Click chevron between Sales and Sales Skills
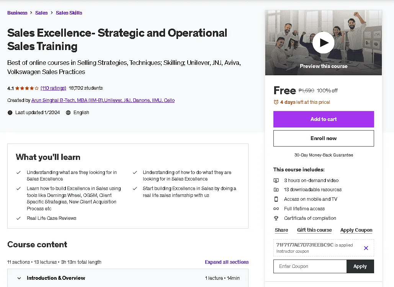 tap(52, 13)
